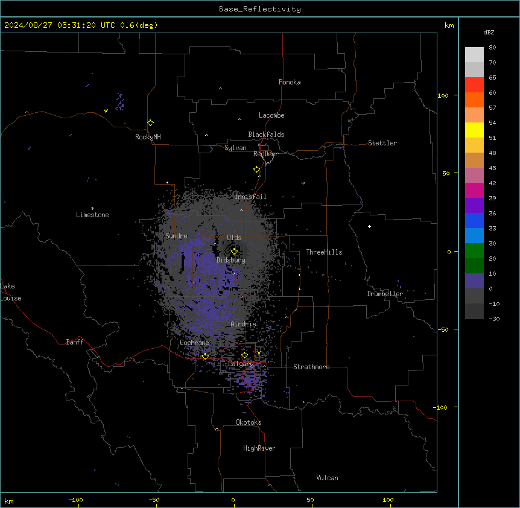520x508 pixels.
Task: Click the Drumheller town label
Action: (385, 294)
